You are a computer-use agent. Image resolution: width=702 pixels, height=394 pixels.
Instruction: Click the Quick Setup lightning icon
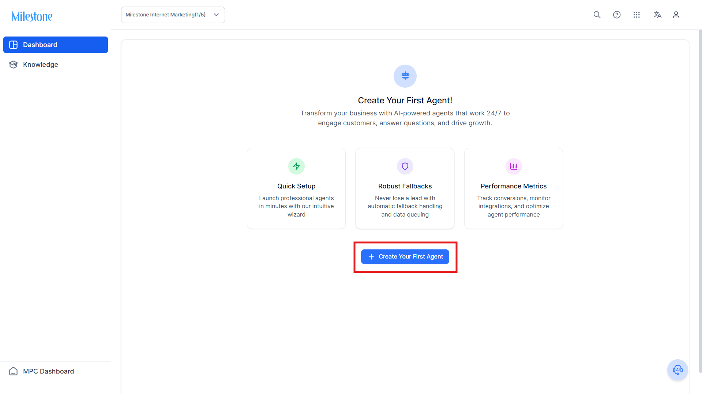[x=296, y=167]
